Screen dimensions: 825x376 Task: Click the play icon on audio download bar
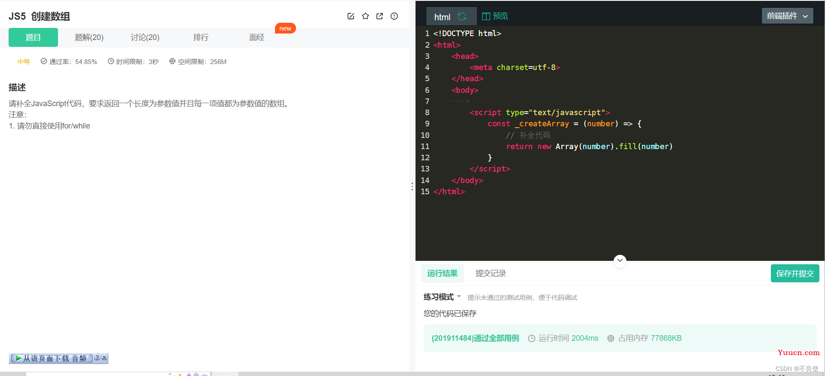tap(18, 358)
